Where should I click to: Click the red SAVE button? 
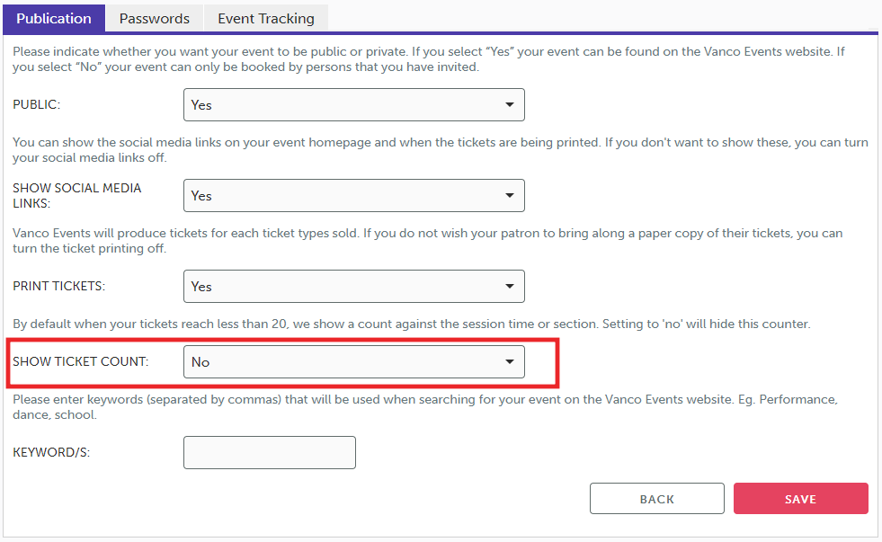click(x=800, y=499)
